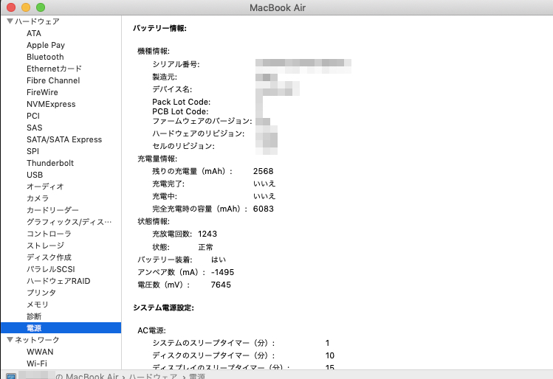Open the ハードウェアRAID entry

[58, 281]
